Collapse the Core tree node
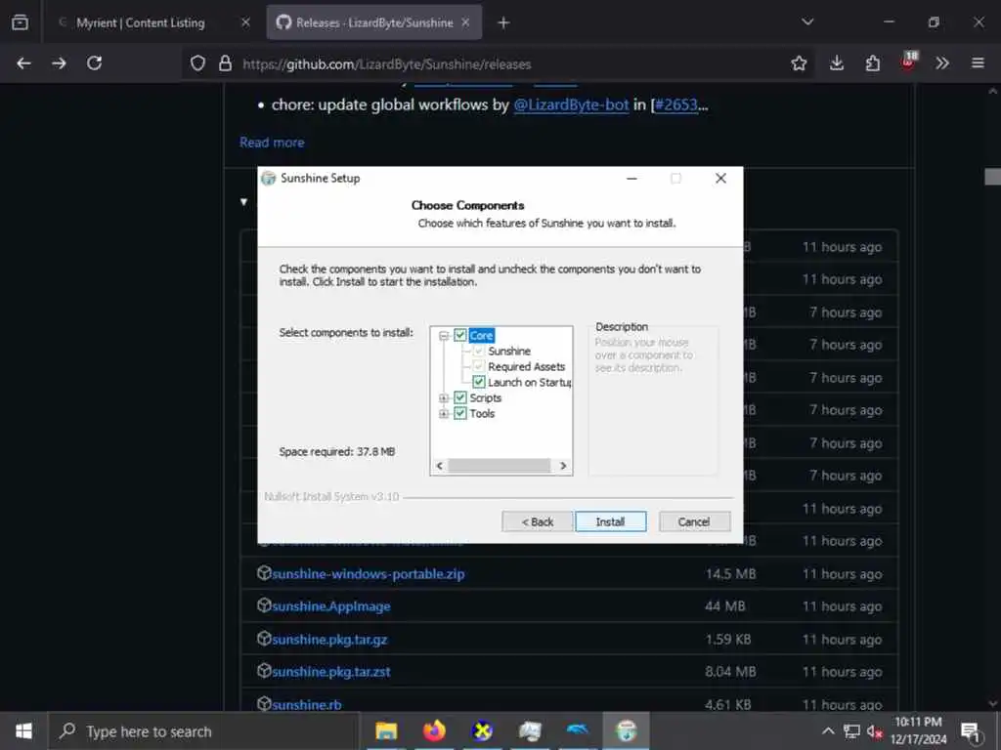Screen dimensions: 1001x750 [x=445, y=336]
